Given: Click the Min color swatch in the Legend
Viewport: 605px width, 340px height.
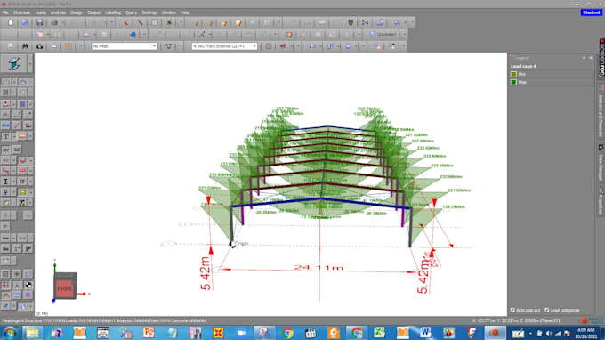Looking at the screenshot, I should (513, 74).
